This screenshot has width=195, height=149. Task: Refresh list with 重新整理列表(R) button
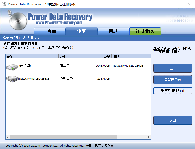[x=173, y=91]
